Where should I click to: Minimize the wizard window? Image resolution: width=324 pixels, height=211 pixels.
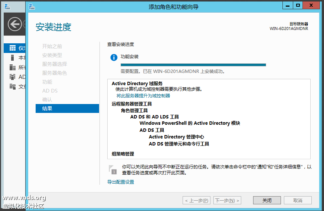click(288, 5)
